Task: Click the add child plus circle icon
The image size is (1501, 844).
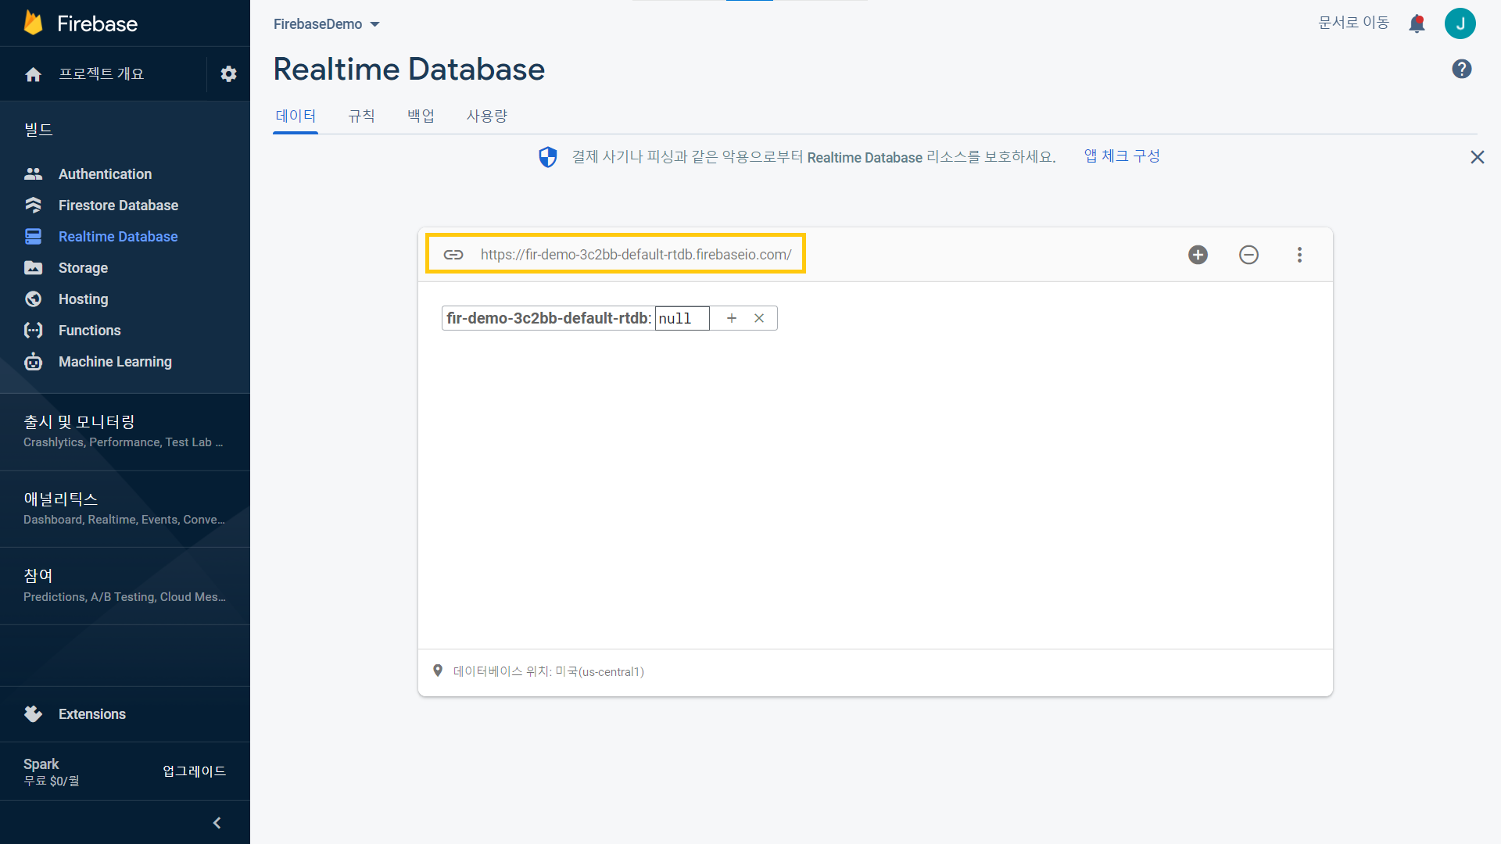Action: point(1198,255)
